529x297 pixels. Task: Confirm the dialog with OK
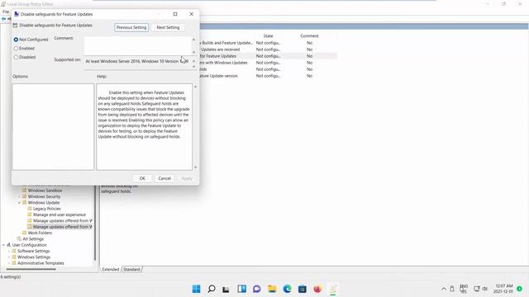click(x=142, y=178)
